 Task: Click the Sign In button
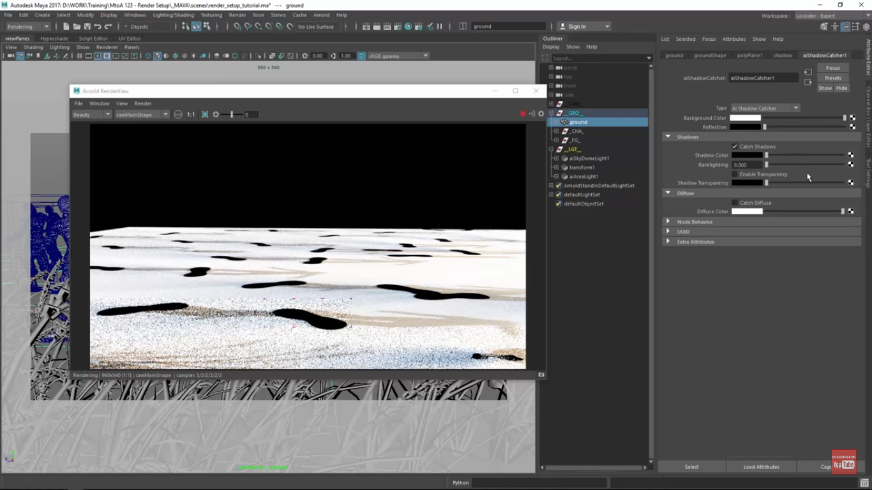click(x=583, y=26)
